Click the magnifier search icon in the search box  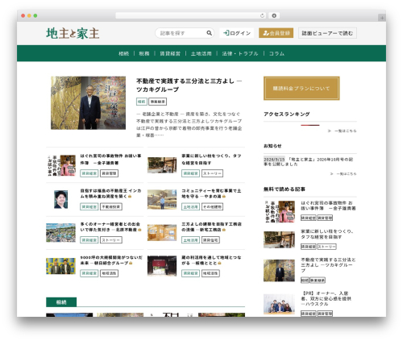(x=209, y=33)
